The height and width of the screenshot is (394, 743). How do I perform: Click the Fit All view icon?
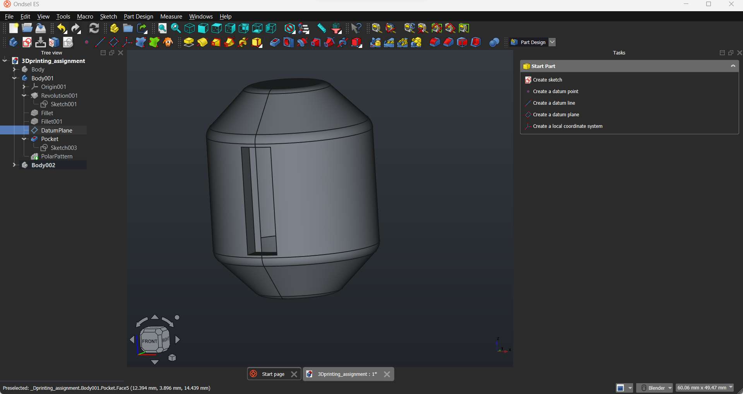(163, 28)
